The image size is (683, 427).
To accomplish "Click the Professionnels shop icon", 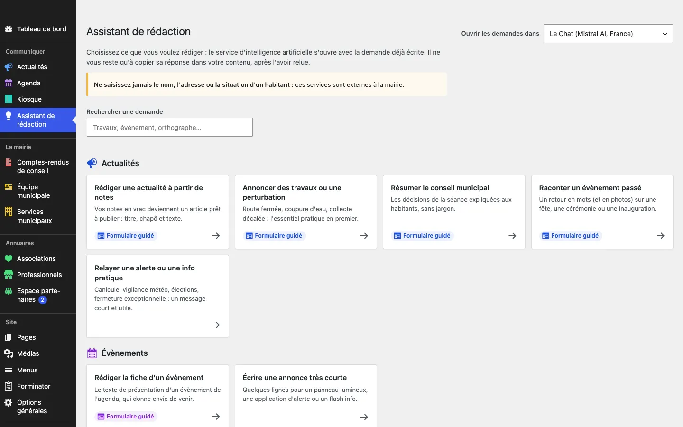I will click(9, 275).
